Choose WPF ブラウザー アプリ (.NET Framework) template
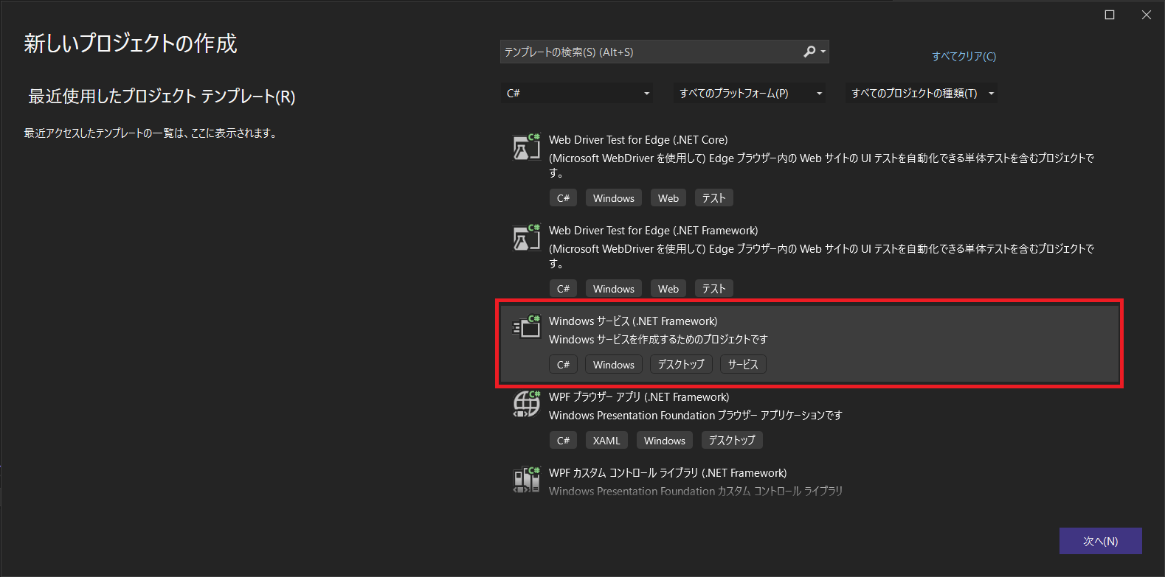This screenshot has width=1165, height=577. (x=638, y=397)
